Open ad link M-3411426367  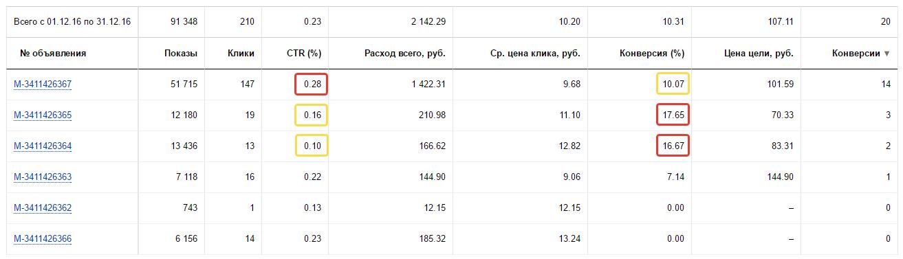click(43, 85)
